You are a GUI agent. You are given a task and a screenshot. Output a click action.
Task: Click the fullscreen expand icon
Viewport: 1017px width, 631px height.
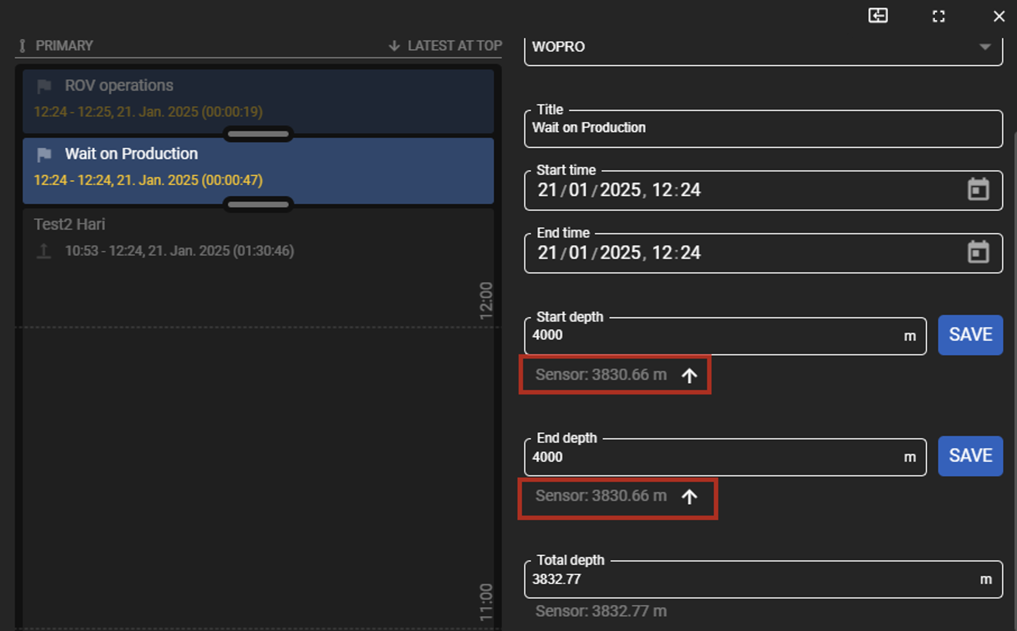[938, 17]
